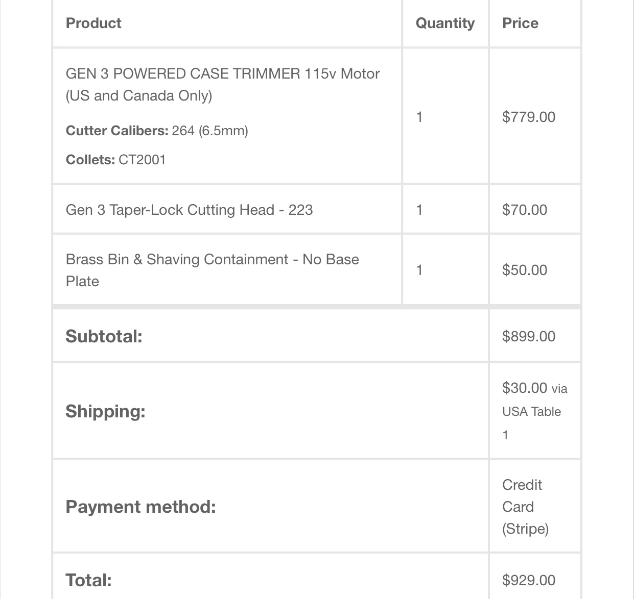Click the Total label
This screenshot has height=599, width=634.
pyautogui.click(x=88, y=580)
